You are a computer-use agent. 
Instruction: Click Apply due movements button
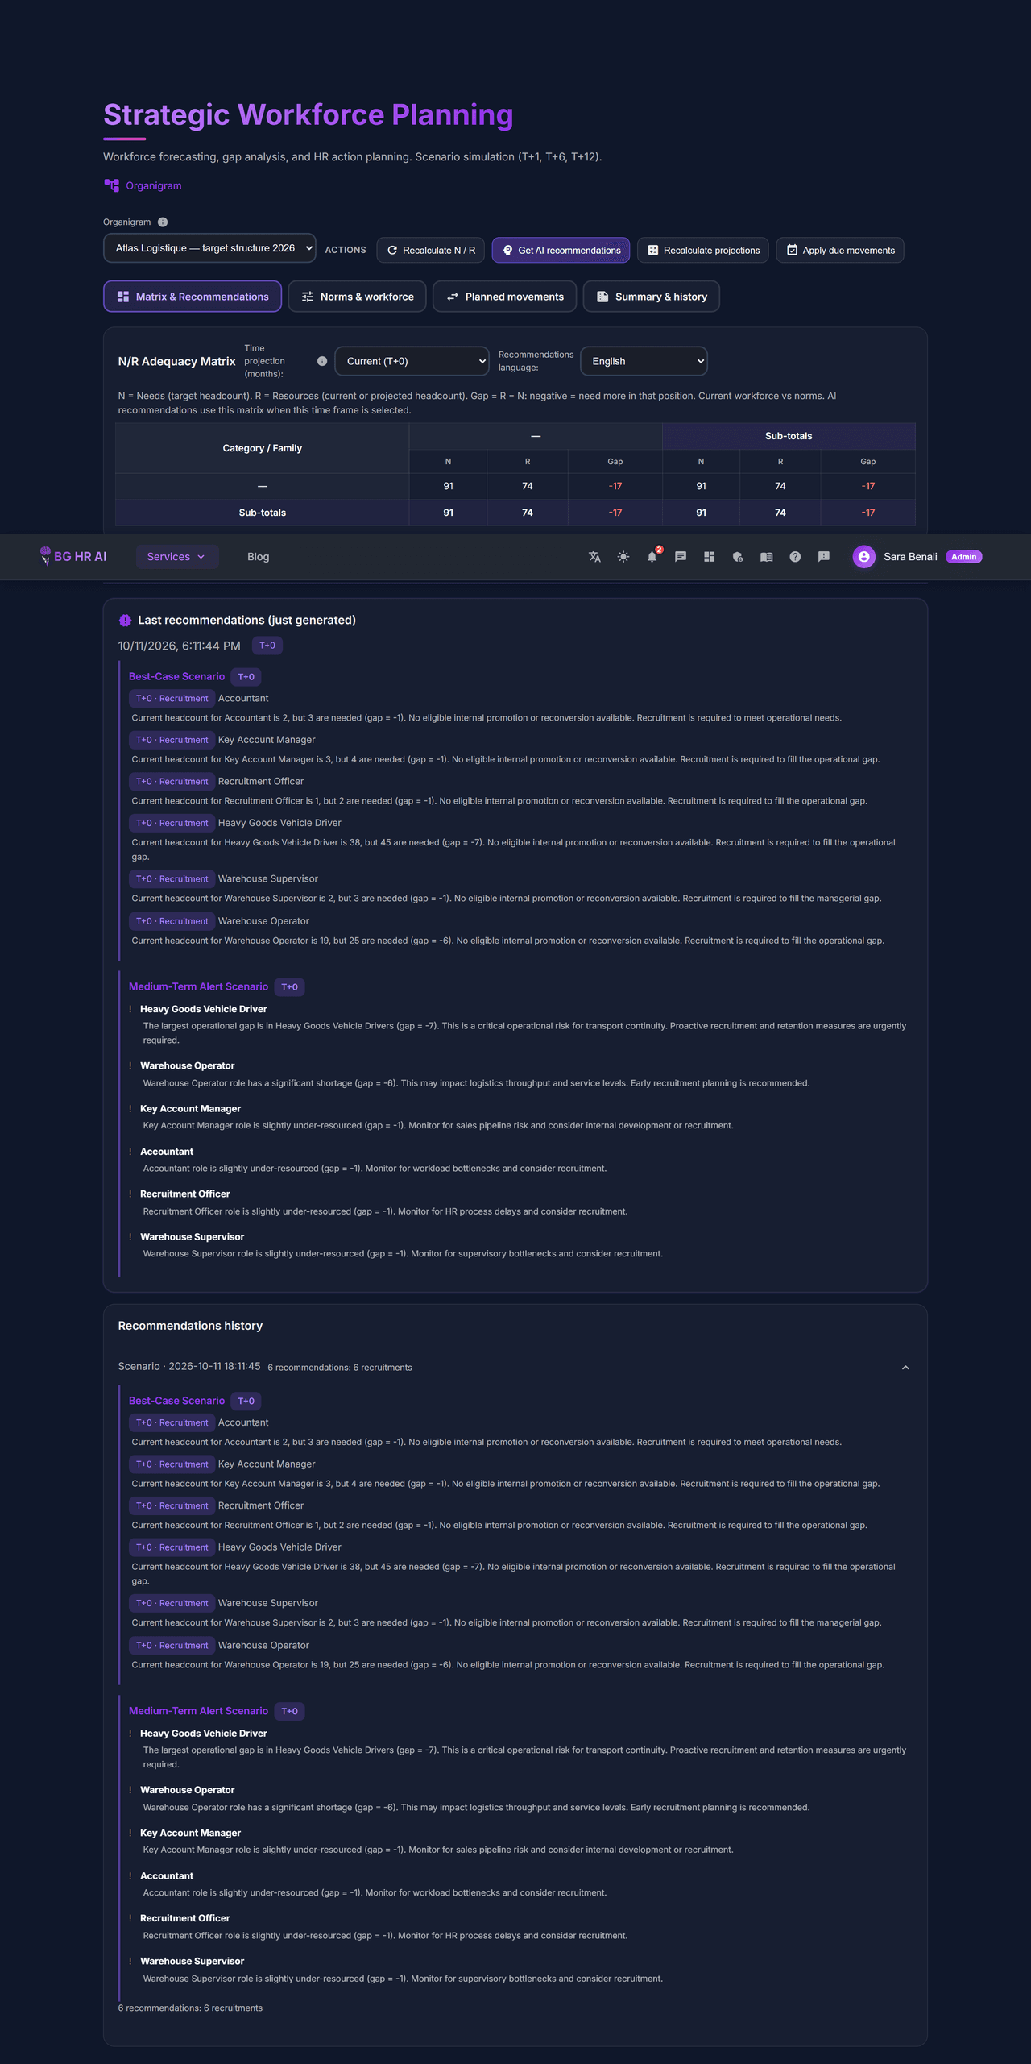click(840, 251)
